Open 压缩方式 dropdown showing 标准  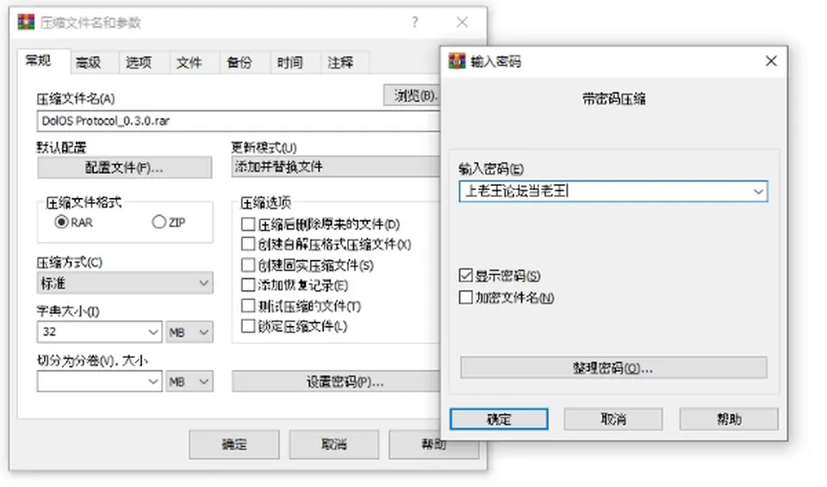click(125, 283)
